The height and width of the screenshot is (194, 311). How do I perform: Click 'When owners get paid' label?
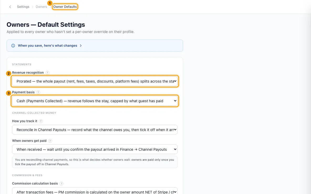tap(29, 141)
